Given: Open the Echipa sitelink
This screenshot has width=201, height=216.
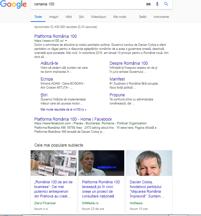Looking at the screenshot, I should click(47, 79).
